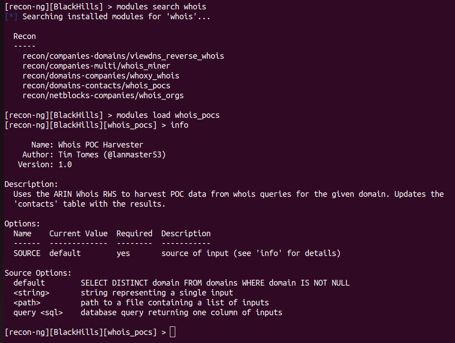Screen dimensions: 455x343
Task: Click the terminal cursor at the final prompt
Action: 173,332
